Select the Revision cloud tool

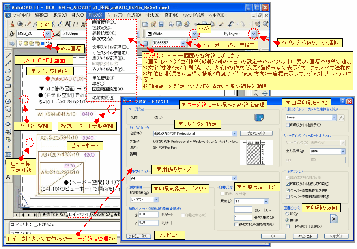(x=8, y=109)
